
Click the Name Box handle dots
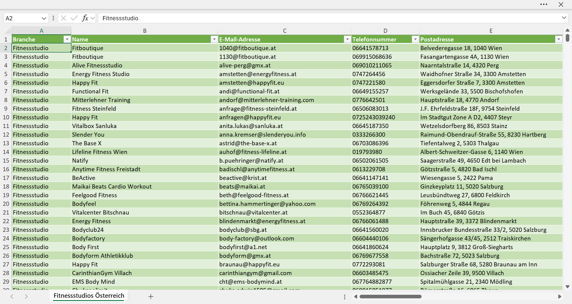(53, 18)
